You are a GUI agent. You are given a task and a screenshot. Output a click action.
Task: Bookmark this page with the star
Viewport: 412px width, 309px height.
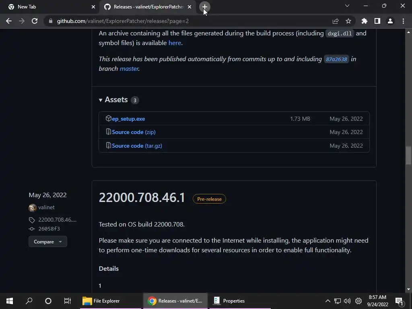(348, 21)
